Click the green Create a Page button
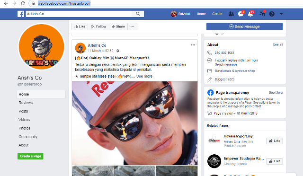The width and height of the screenshot is (303, 176). [x=30, y=156]
